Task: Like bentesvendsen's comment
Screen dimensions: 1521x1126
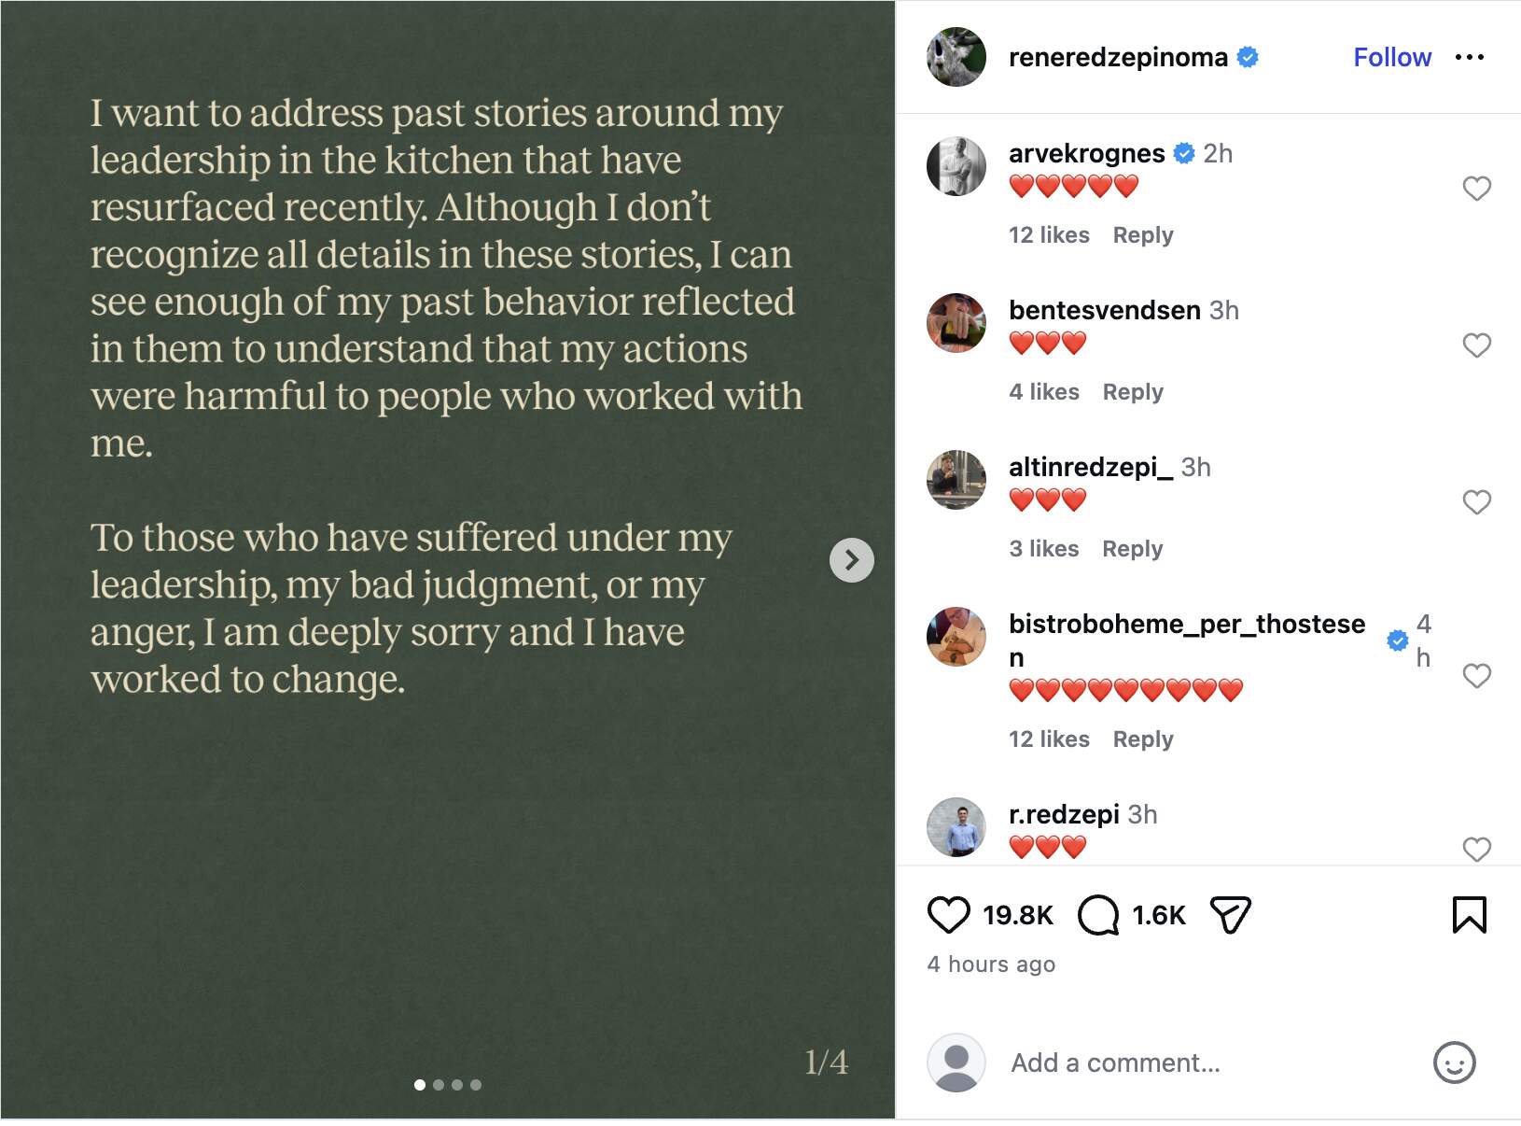Action: 1476,345
